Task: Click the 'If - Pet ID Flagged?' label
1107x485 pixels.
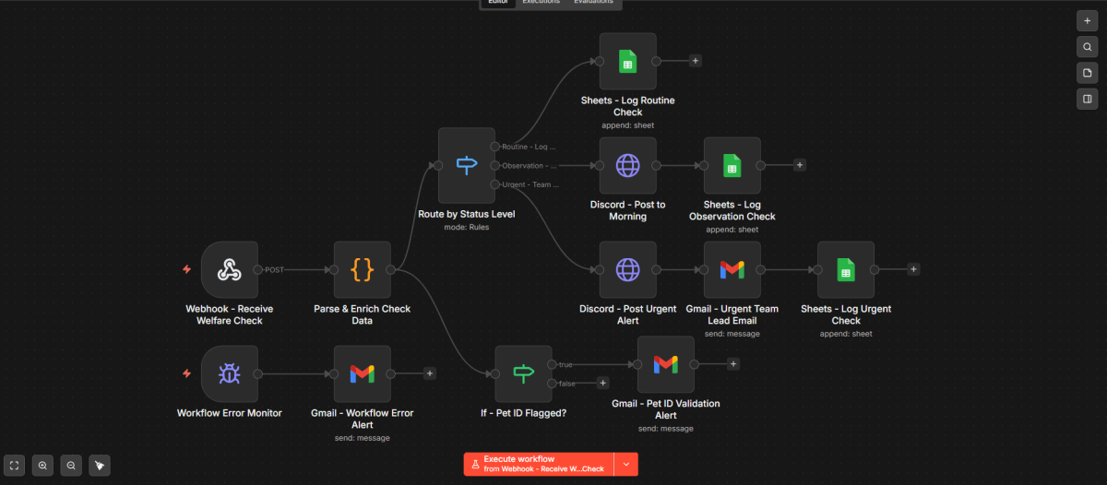Action: tap(523, 413)
